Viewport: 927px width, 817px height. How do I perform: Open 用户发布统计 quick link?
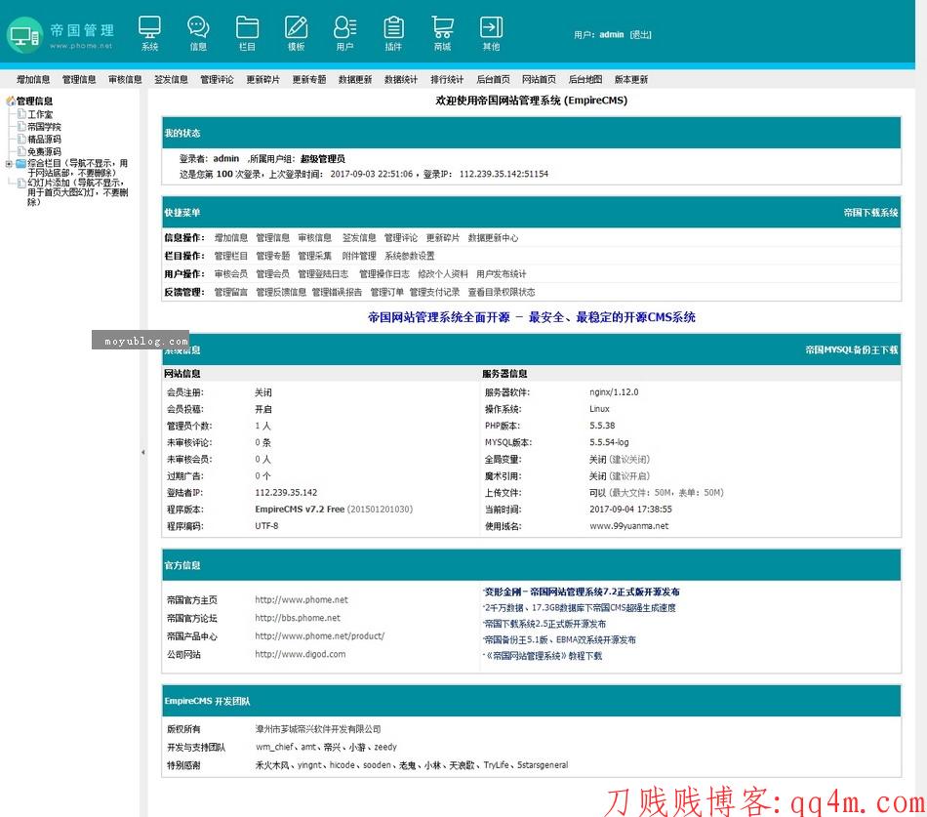502,274
